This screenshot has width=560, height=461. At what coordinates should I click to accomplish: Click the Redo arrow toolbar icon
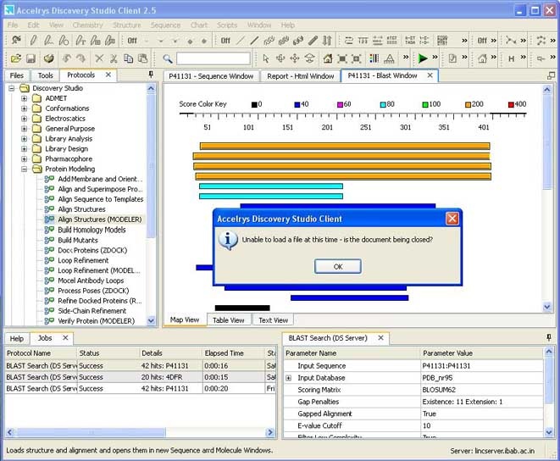[81, 58]
